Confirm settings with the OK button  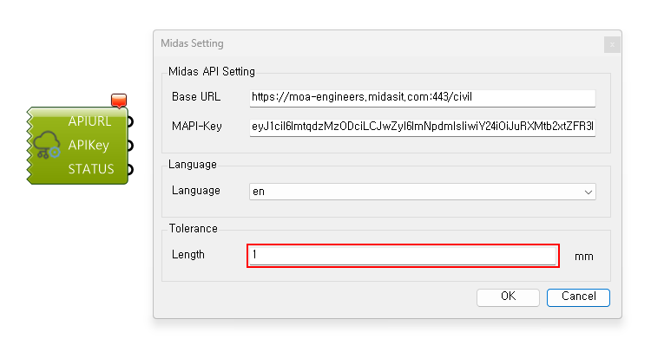pyautogui.click(x=508, y=297)
